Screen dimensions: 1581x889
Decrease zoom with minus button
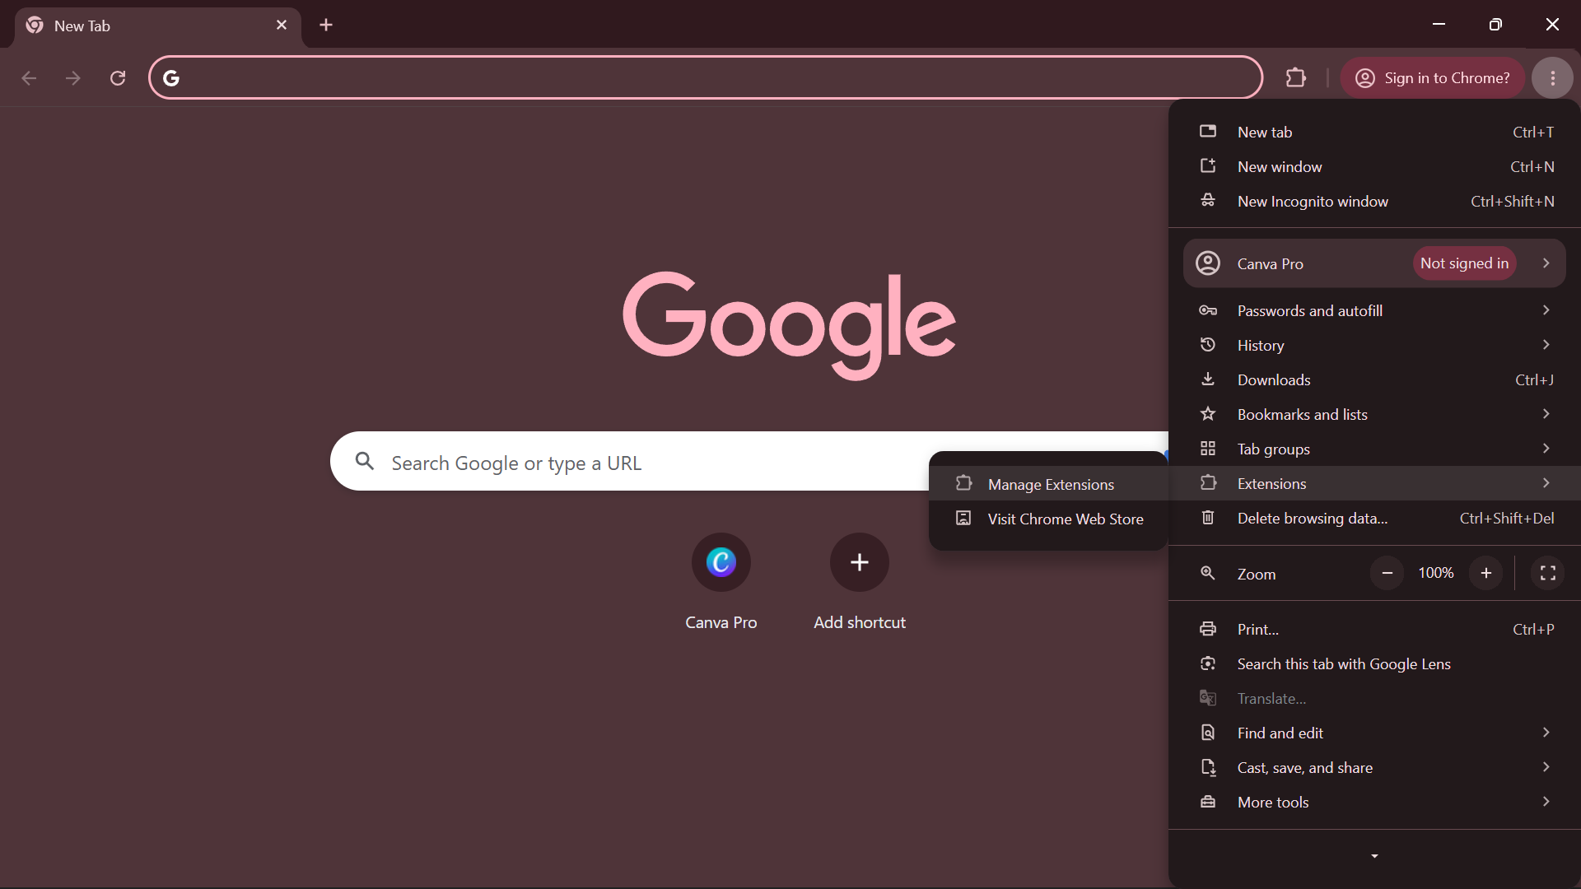(1387, 573)
